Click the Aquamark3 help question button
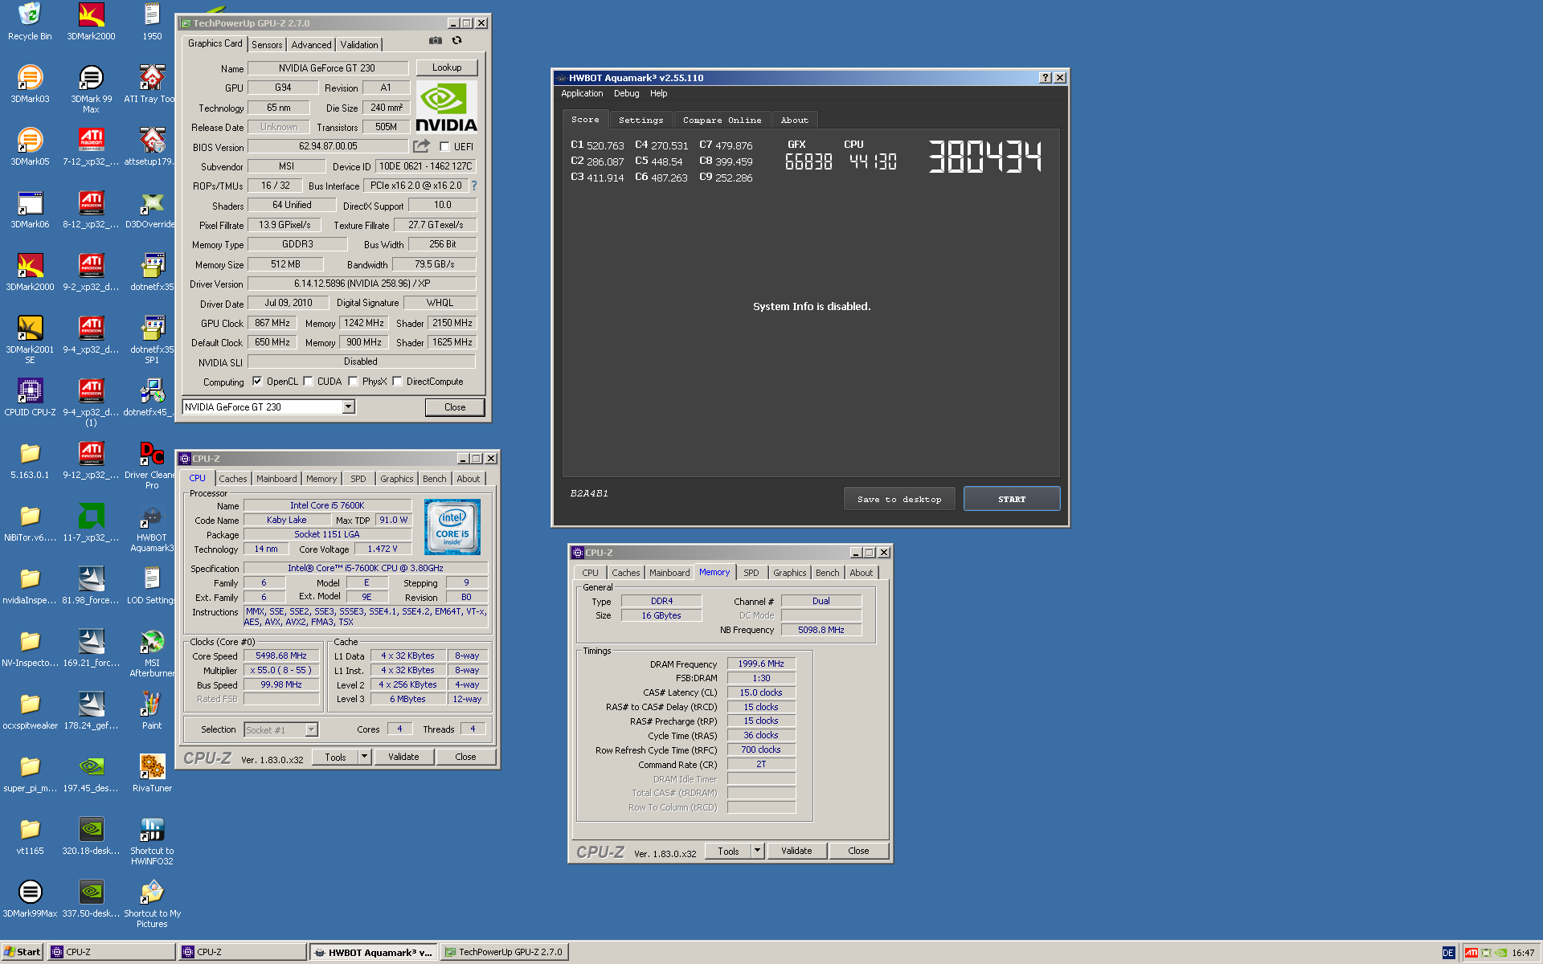The image size is (1543, 964). pos(1045,78)
